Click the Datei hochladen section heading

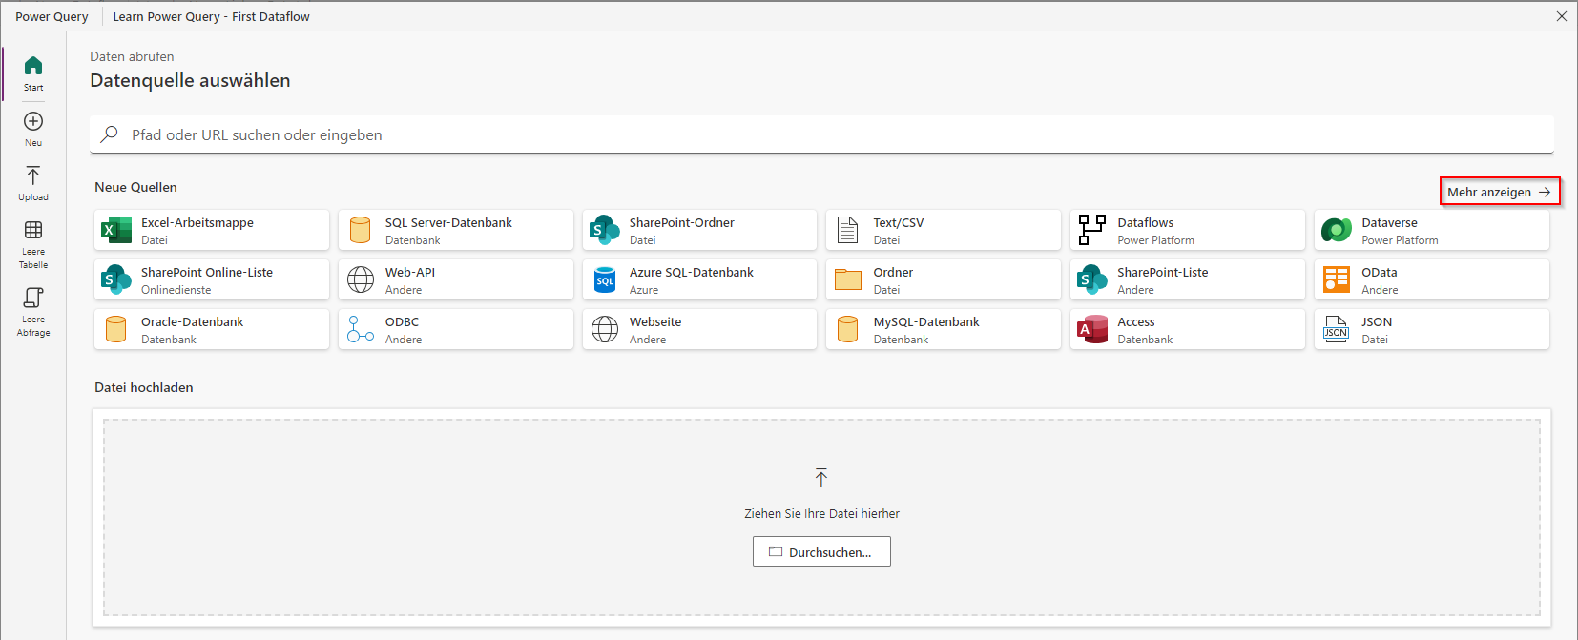144,387
